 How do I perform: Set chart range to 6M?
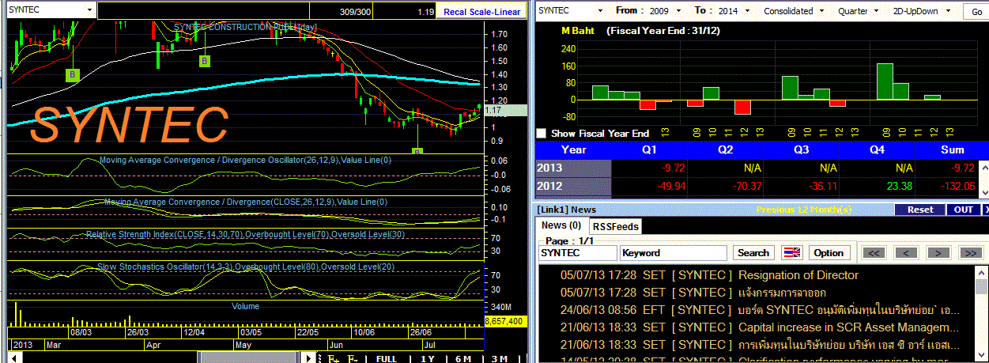pos(463,358)
